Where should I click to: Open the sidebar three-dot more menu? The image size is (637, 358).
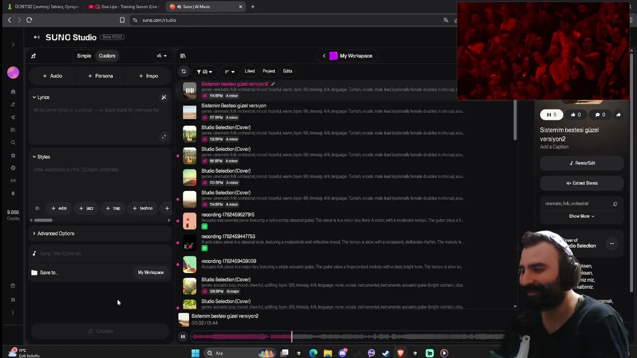pyautogui.click(x=13, y=312)
